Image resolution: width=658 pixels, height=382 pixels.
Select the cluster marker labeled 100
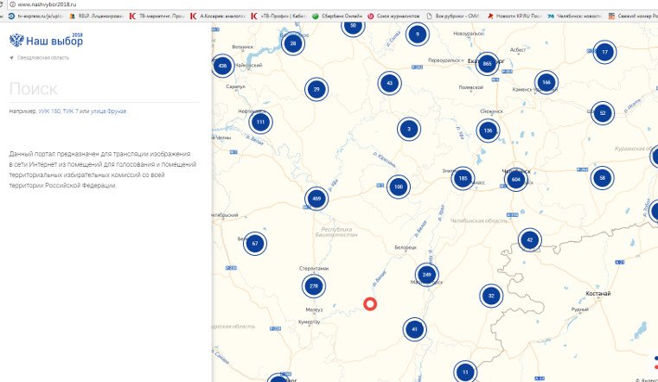point(399,187)
